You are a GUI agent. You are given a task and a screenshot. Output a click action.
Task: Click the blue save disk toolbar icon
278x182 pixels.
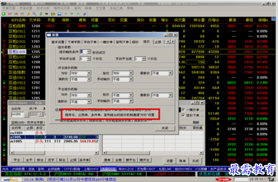pos(59,14)
